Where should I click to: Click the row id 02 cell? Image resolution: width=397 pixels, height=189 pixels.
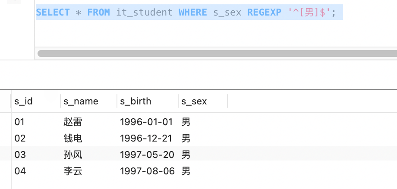(20, 139)
